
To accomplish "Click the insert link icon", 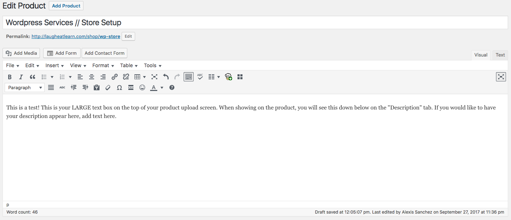I will click(x=114, y=77).
